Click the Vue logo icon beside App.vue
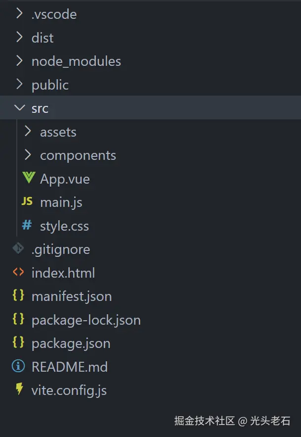The height and width of the screenshot is (437, 301). (x=28, y=178)
